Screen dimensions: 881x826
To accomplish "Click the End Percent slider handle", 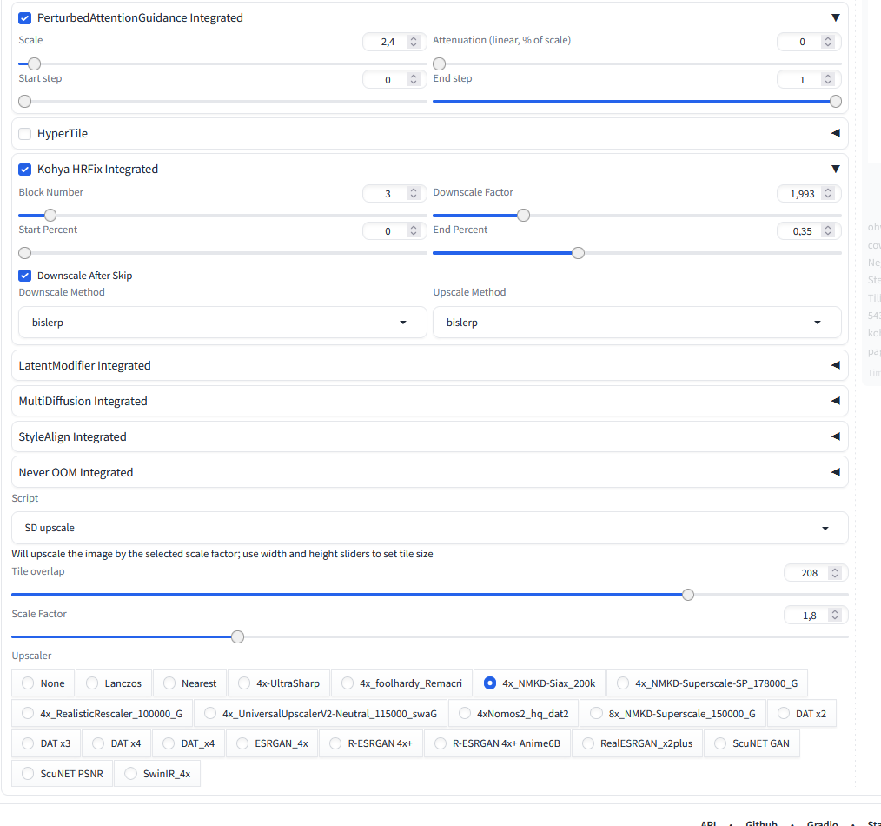I will [x=578, y=253].
